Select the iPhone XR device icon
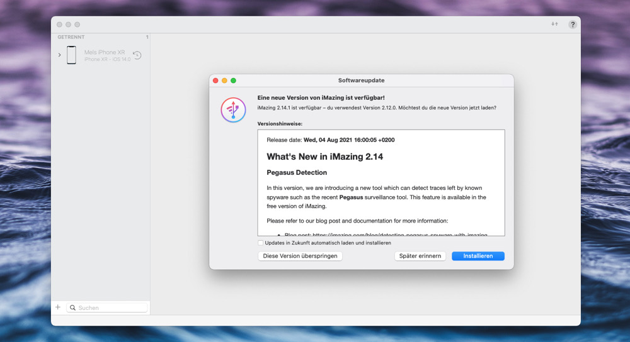The image size is (630, 342). coord(72,55)
